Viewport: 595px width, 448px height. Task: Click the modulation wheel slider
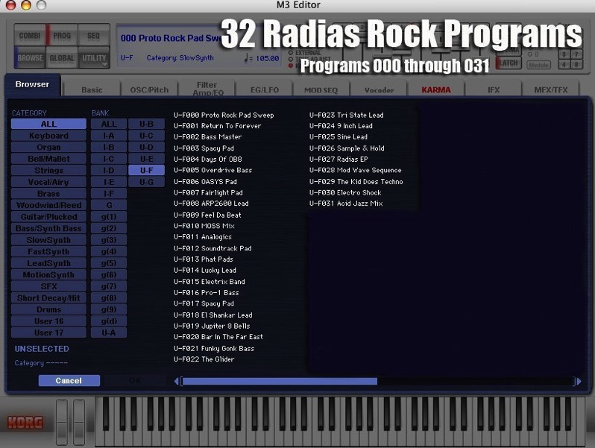79,422
